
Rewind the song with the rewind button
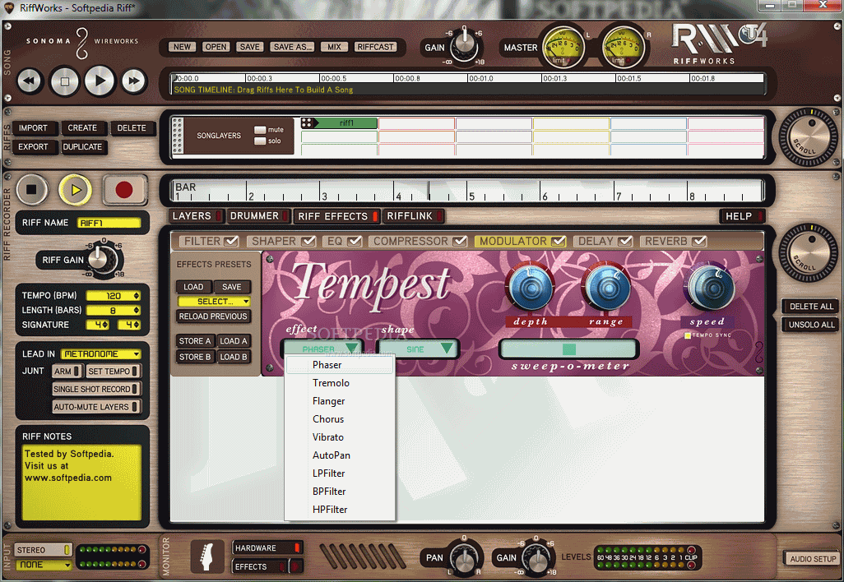pos(29,81)
